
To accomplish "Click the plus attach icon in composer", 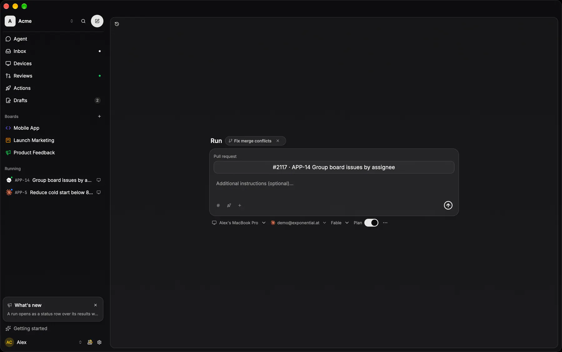I will tap(240, 205).
